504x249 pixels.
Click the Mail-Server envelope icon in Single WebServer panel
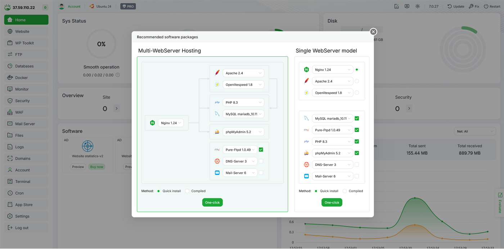point(306,176)
